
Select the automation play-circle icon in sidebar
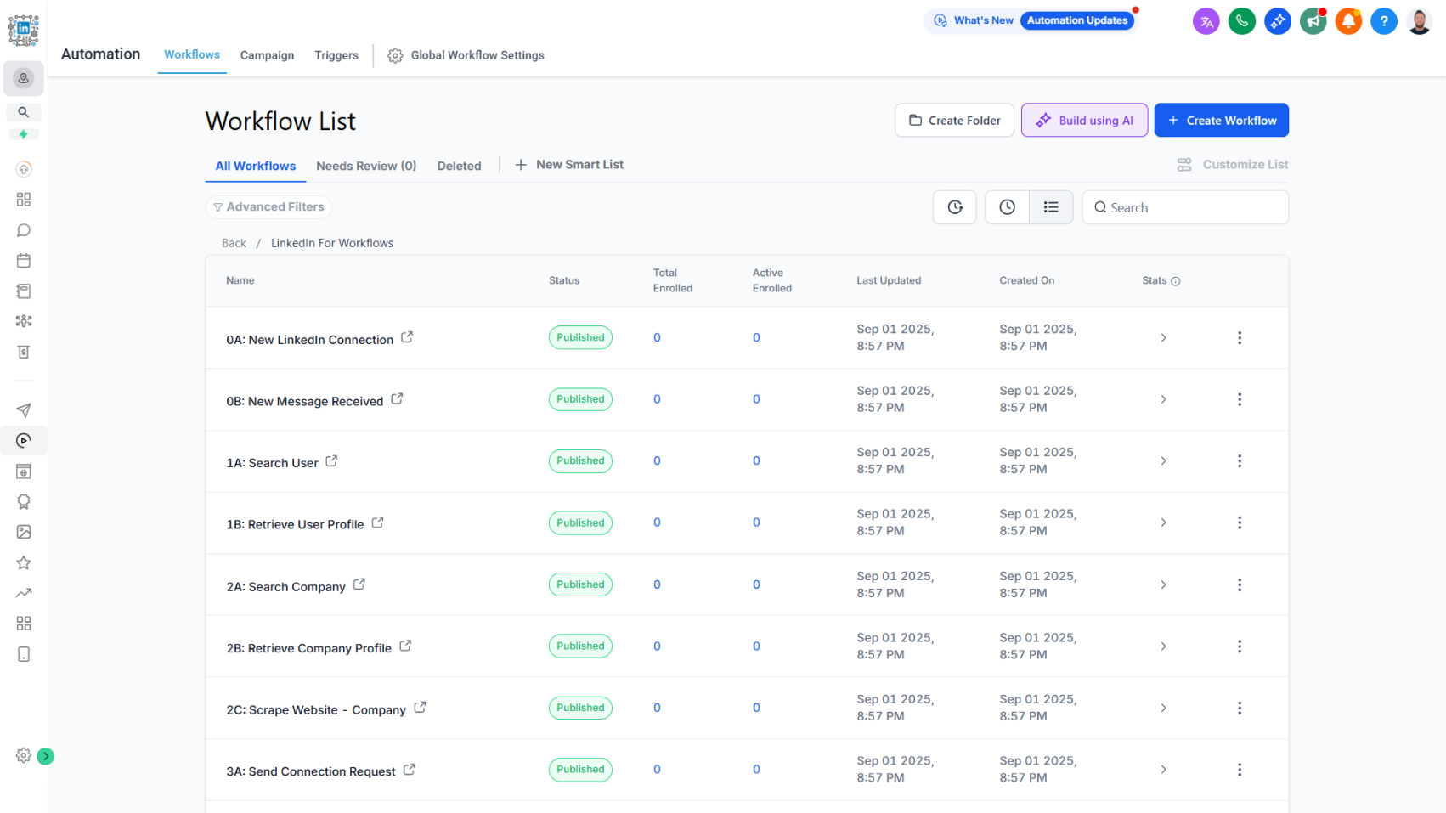[x=23, y=440]
